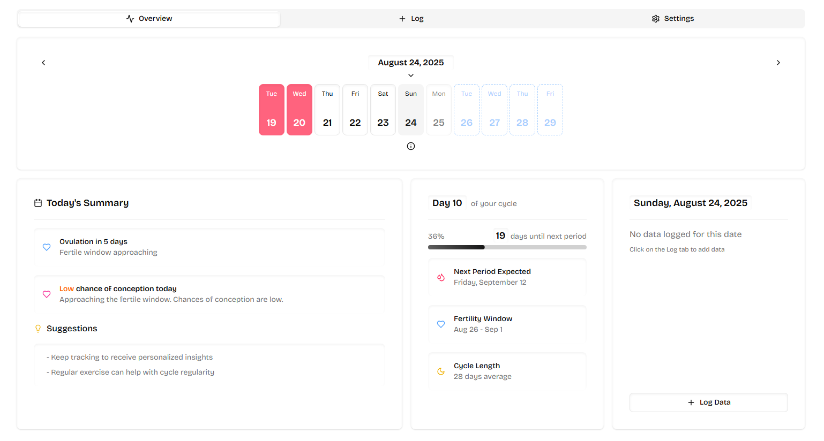Open the Settings tab
The height and width of the screenshot is (441, 824).
tap(673, 19)
